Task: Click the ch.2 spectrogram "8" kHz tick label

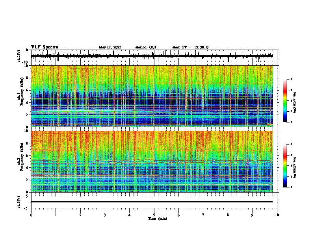Action: (x=27, y=143)
